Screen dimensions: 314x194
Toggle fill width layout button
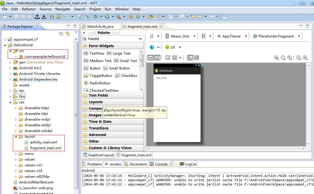pyautogui.click(x=151, y=58)
